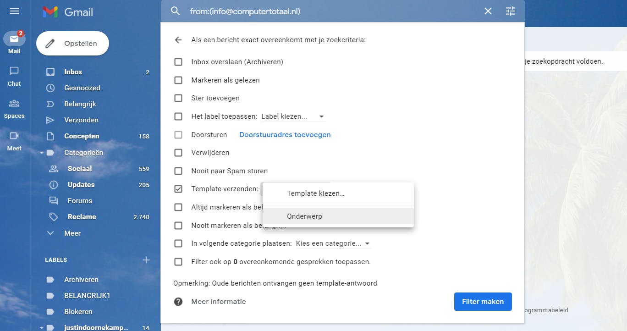This screenshot has width=627, height=331.
Task: Select 'Onderwerp' template from menu
Action: click(x=304, y=216)
